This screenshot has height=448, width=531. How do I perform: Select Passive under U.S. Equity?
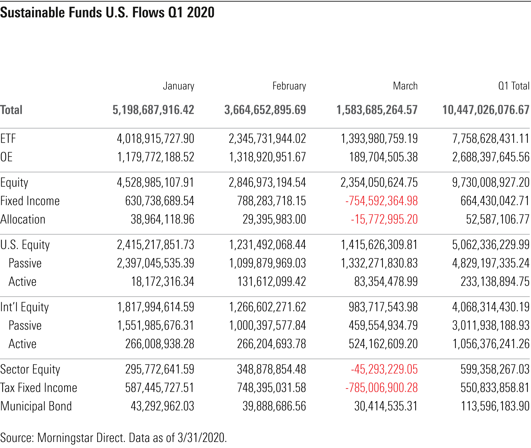tap(25, 263)
